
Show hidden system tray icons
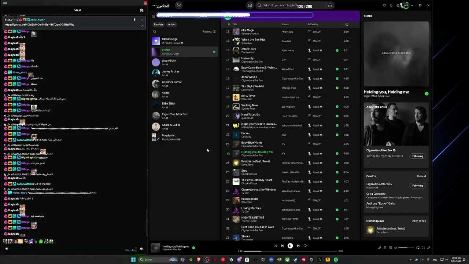pyautogui.click(x=410, y=260)
